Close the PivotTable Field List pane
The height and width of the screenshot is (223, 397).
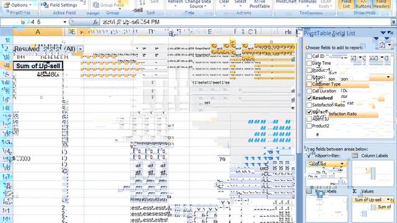point(392,33)
